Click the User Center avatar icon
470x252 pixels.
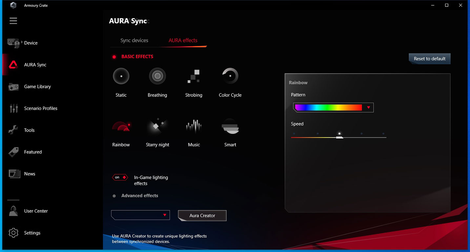[x=13, y=211]
